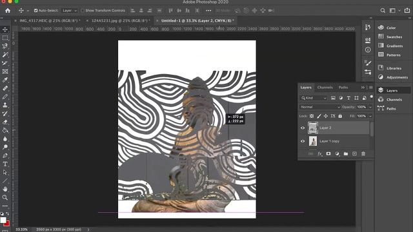The width and height of the screenshot is (413, 232).
Task: Select the Rectangular Marquee tool
Action: pyautogui.click(x=5, y=38)
